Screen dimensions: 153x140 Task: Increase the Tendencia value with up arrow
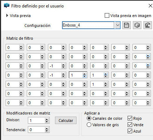point(47,129)
